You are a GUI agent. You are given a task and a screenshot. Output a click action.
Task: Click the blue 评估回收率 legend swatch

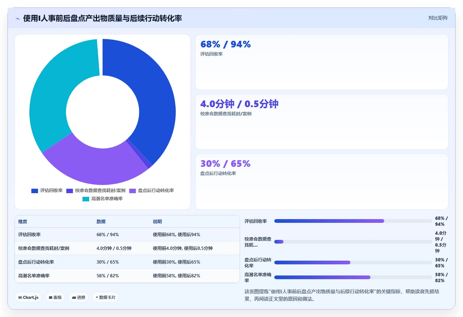click(35, 191)
